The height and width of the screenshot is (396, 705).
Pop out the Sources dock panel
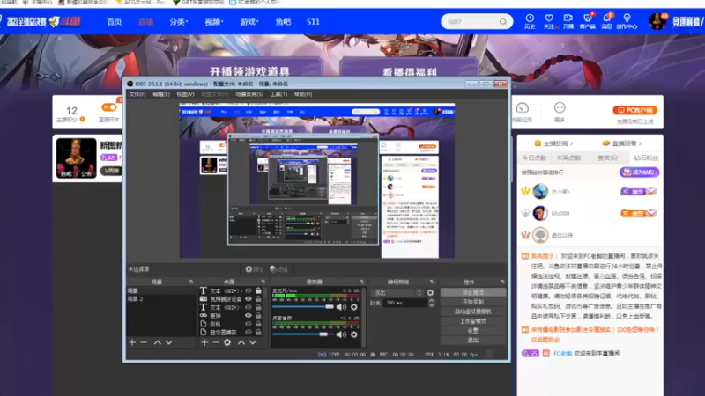[263, 282]
